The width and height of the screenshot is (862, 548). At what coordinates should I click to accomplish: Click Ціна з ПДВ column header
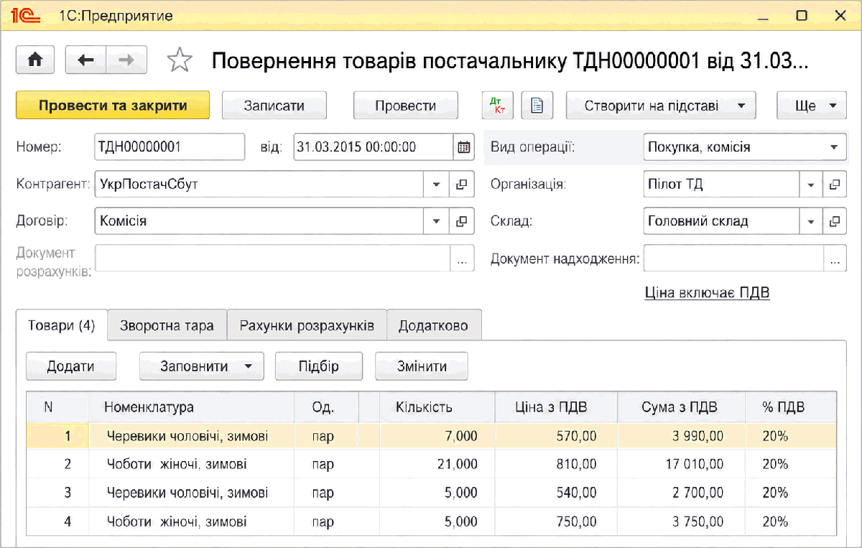[x=556, y=407]
